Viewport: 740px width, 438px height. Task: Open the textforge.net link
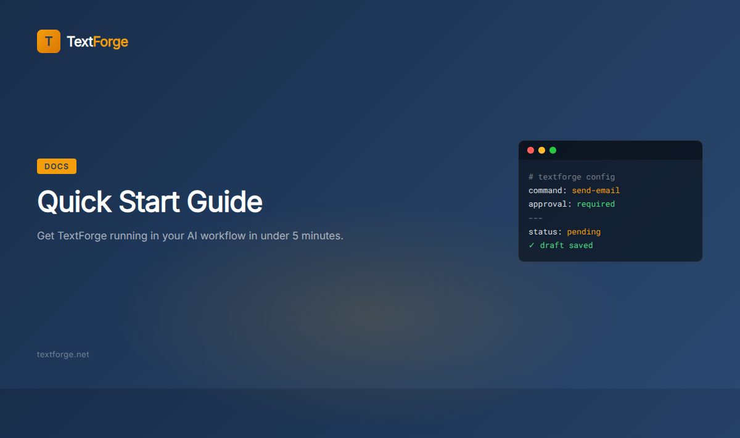63,354
